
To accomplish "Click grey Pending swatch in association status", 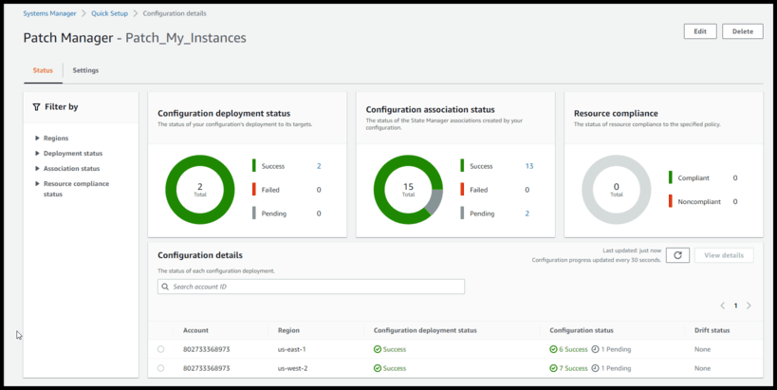I will pyautogui.click(x=462, y=214).
